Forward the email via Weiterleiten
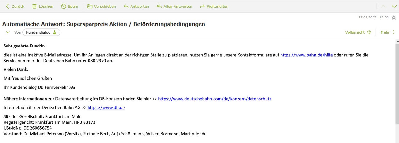This screenshot has height=143, width=399. [214, 6]
